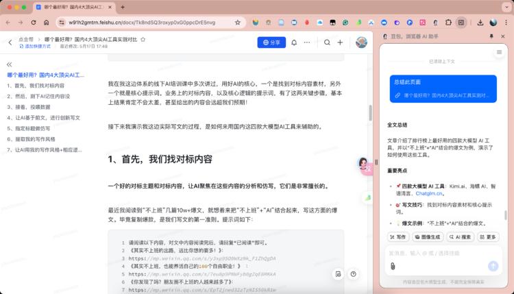The image size is (514, 294).
Task: Close the Feishu document browser tab
Action: click(110, 7)
